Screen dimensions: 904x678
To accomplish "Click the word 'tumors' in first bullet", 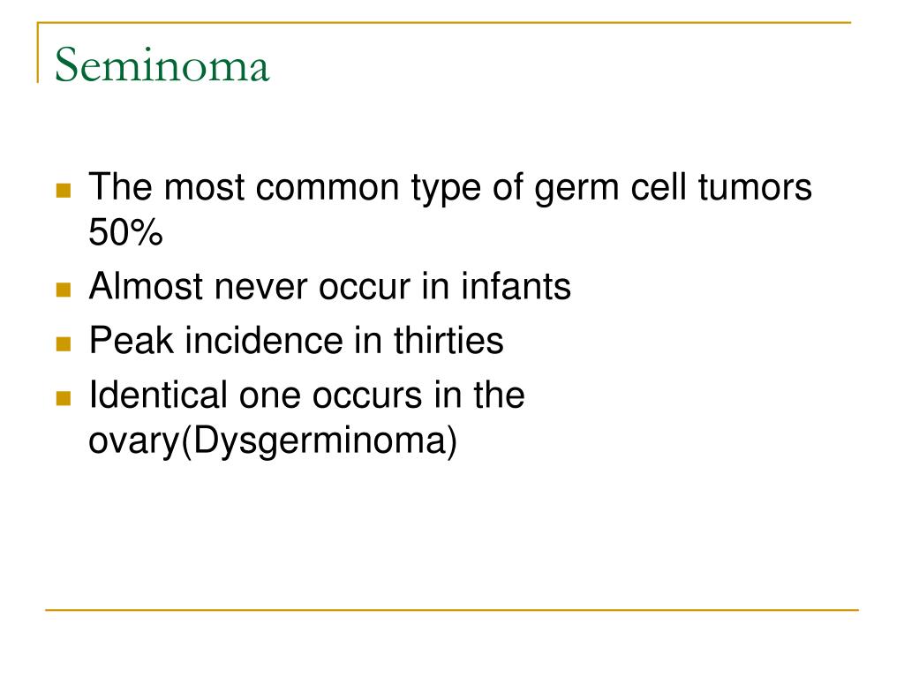I will click(755, 187).
